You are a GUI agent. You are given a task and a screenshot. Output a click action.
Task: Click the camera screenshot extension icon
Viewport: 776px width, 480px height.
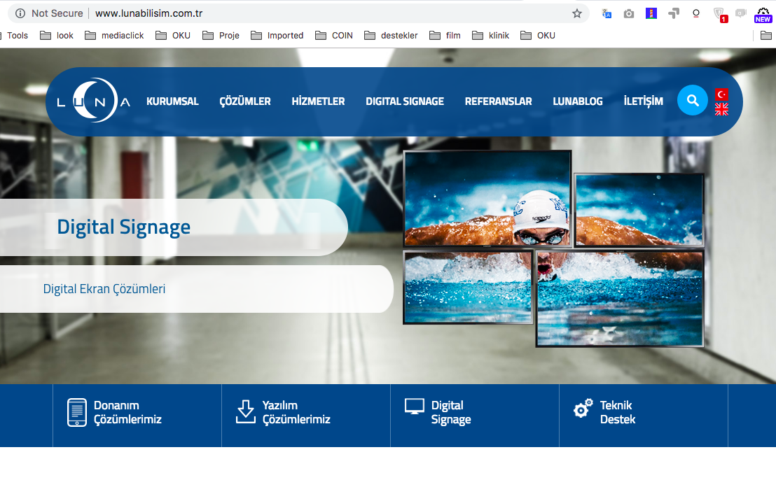click(x=629, y=13)
